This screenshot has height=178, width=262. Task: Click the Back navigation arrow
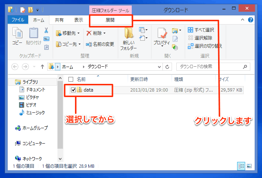click(15, 67)
